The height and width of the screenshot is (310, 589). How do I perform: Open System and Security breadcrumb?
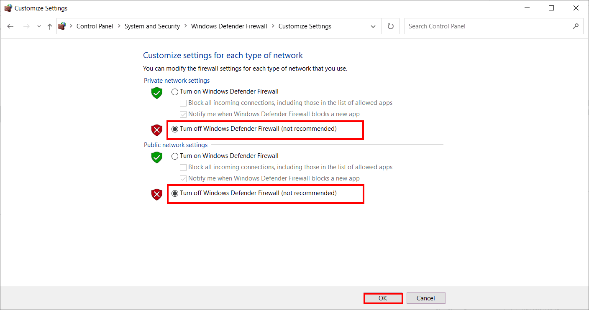pos(152,26)
